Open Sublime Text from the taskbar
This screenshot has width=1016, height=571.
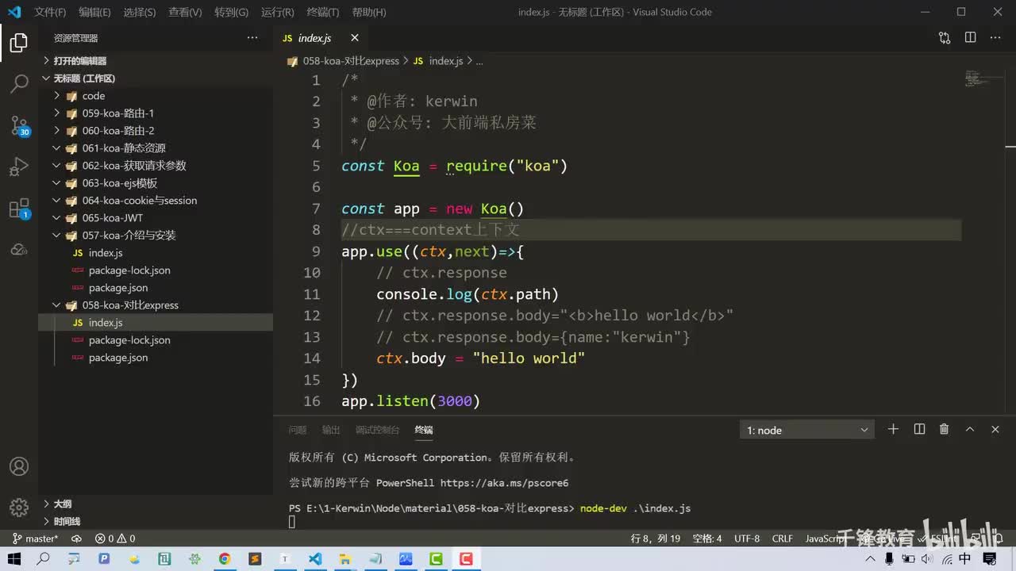point(255,559)
